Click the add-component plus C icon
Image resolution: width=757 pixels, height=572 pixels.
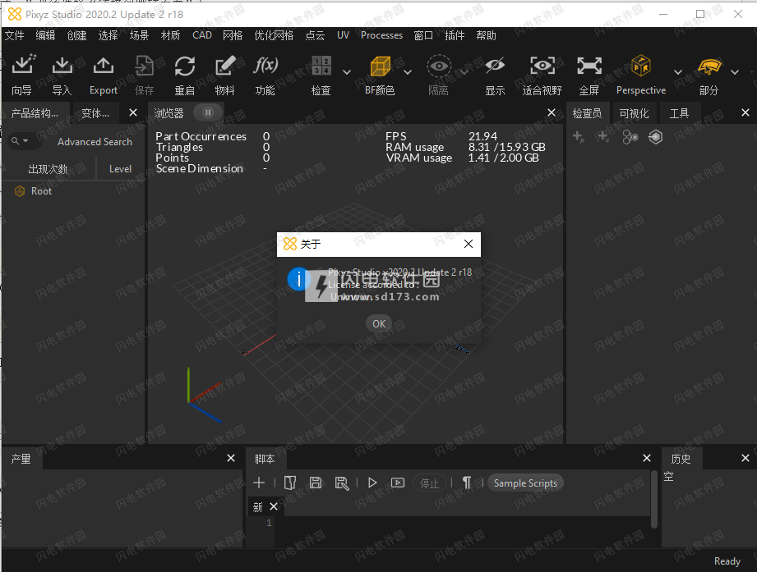pyautogui.click(x=603, y=137)
